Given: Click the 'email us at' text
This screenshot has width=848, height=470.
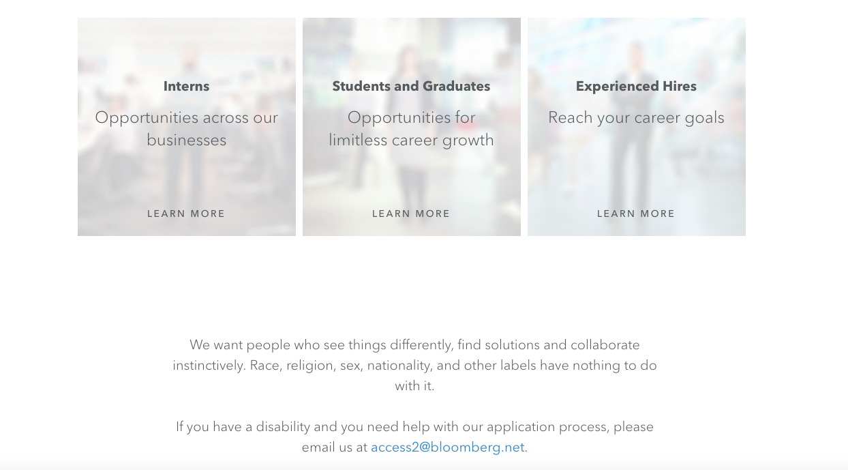Looking at the screenshot, I should tap(334, 447).
